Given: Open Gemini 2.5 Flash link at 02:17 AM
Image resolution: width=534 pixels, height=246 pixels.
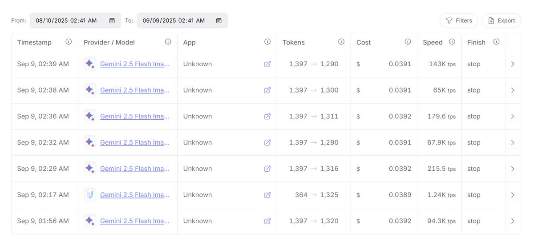Looking at the screenshot, I should [x=135, y=195].
